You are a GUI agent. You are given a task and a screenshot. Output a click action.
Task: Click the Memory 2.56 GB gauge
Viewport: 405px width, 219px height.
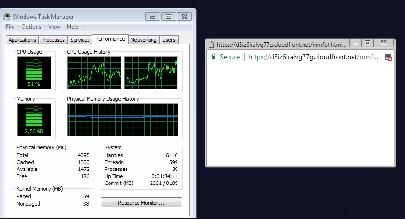tap(34, 120)
